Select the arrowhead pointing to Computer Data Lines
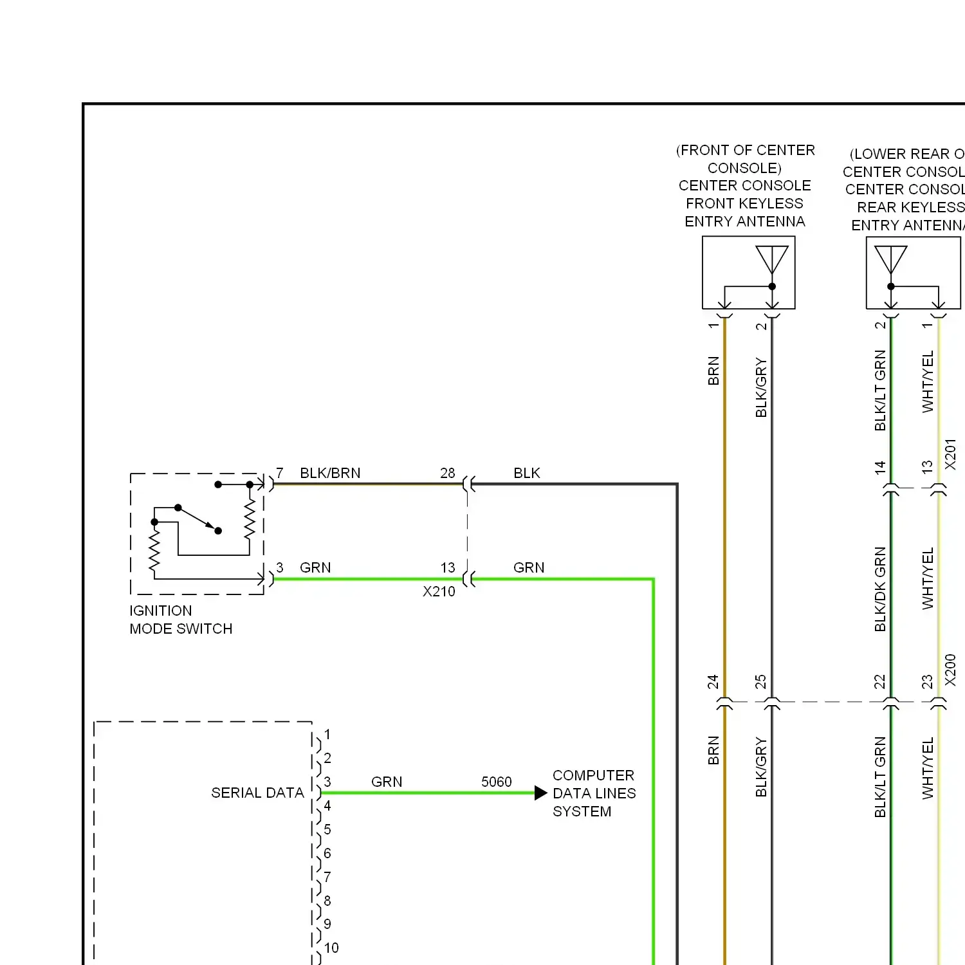Screen dimensions: 965x965 point(541,793)
